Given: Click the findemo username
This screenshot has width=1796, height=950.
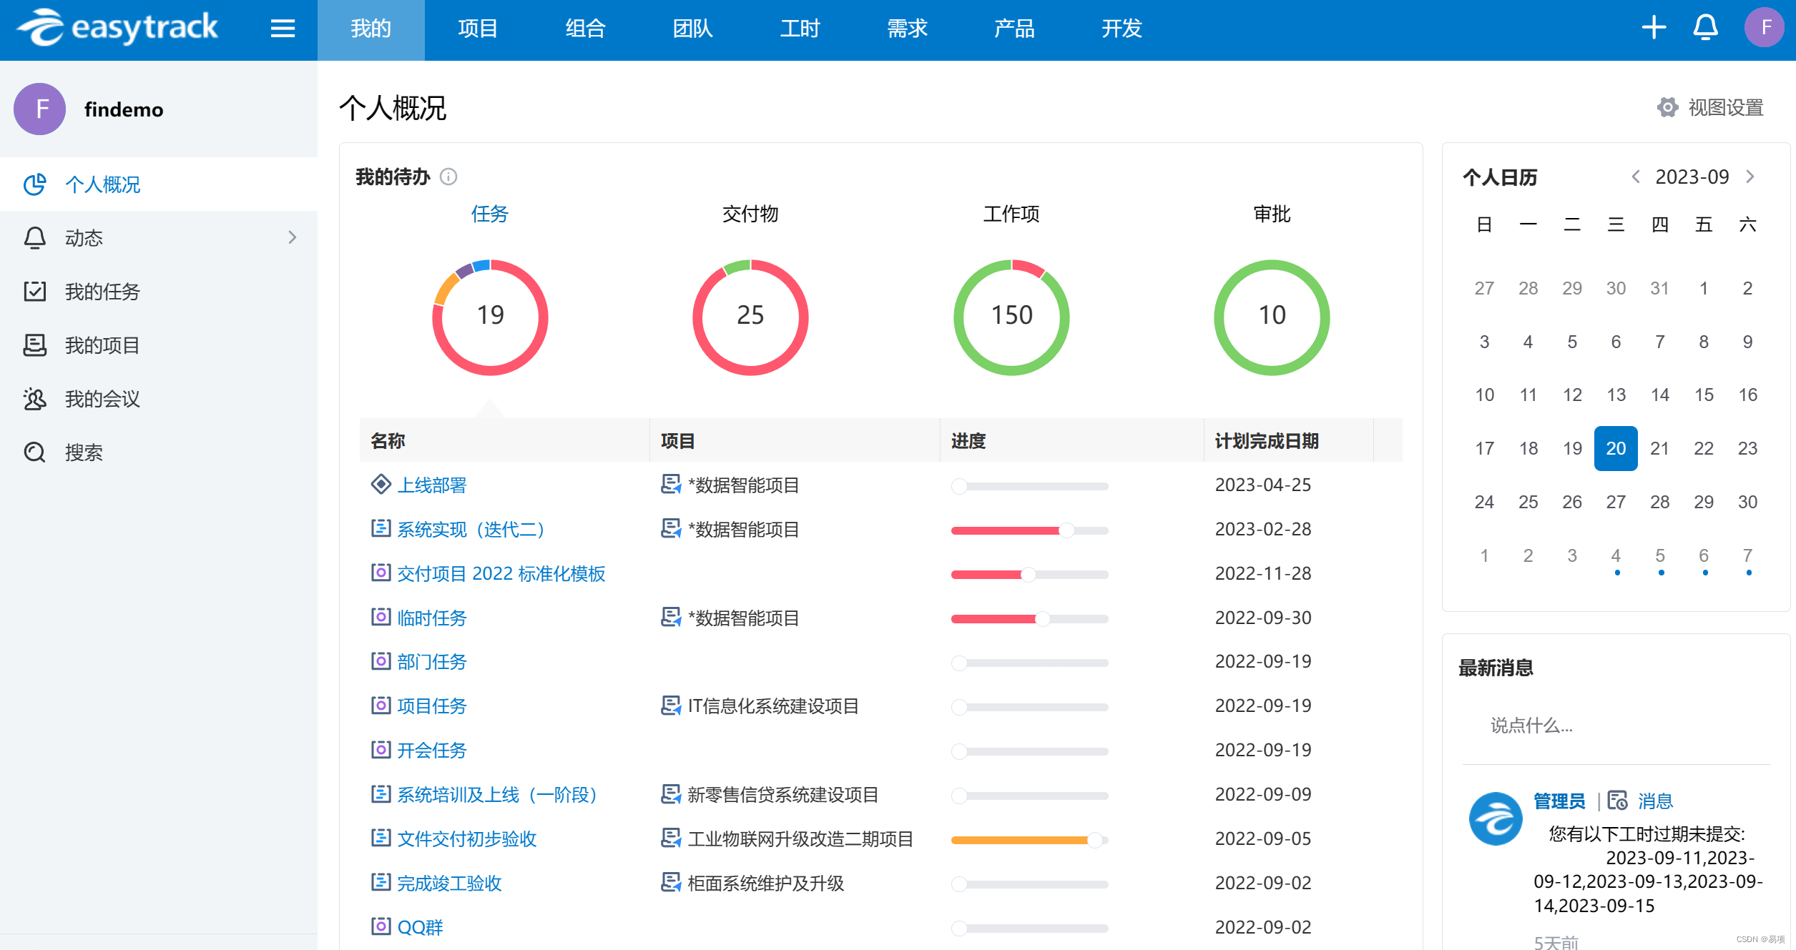Looking at the screenshot, I should click(124, 109).
